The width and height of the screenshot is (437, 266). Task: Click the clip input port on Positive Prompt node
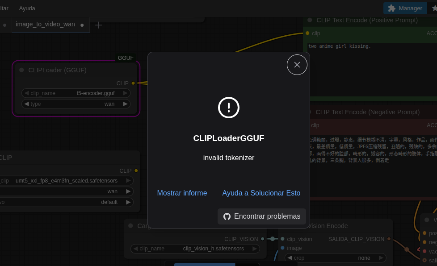tap(307, 33)
